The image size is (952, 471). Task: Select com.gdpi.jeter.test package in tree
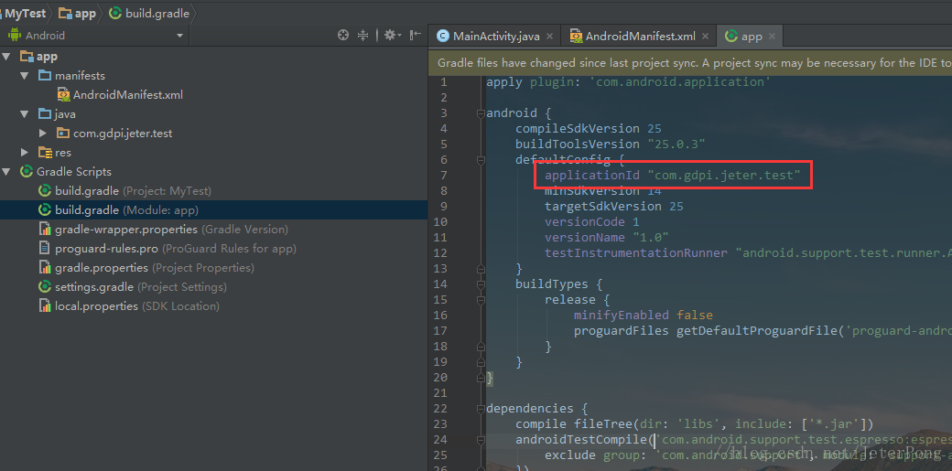[115, 133]
